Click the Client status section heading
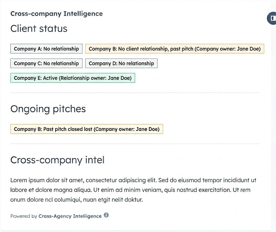 [39, 28]
